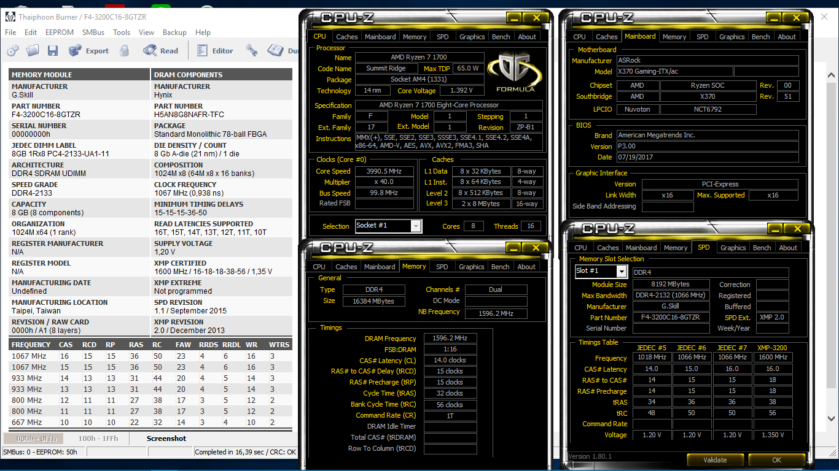Click the XMP-3200 frequency cell 1600 MHz
The width and height of the screenshot is (839, 471).
pos(772,357)
